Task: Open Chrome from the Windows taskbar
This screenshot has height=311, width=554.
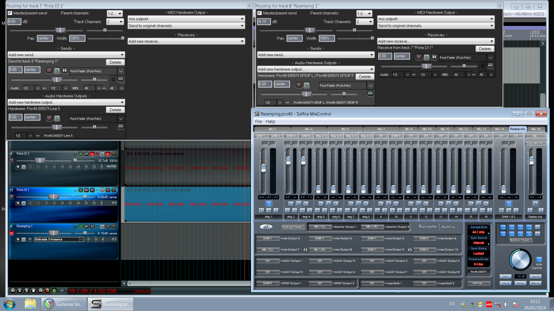Action: pos(49,303)
